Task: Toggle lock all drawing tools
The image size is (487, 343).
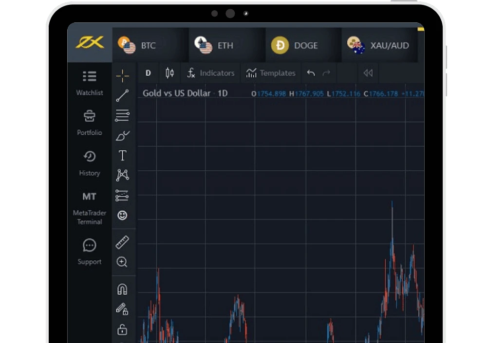Action: [122, 329]
